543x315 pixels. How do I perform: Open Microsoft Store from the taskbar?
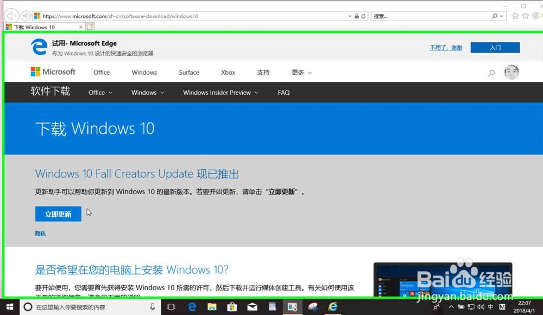point(232,307)
